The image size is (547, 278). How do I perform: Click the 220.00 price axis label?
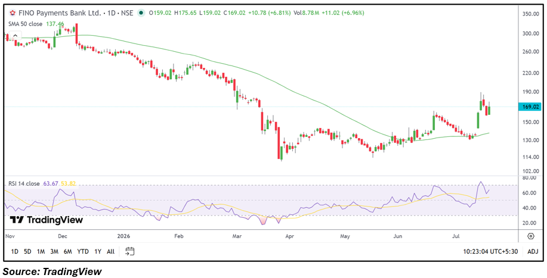coord(531,73)
